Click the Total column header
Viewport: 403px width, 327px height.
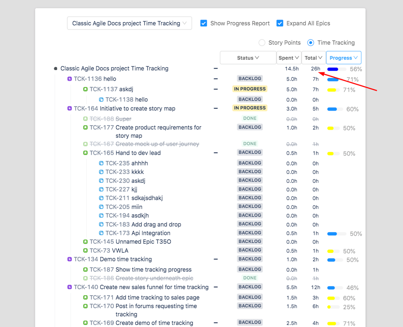[313, 58]
